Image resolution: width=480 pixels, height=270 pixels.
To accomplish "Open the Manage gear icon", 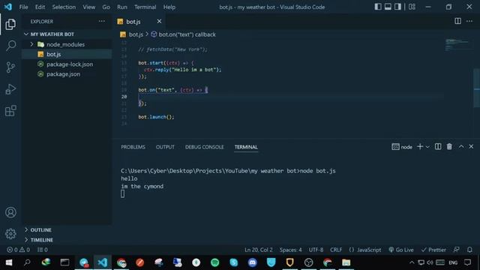I will click(10, 233).
